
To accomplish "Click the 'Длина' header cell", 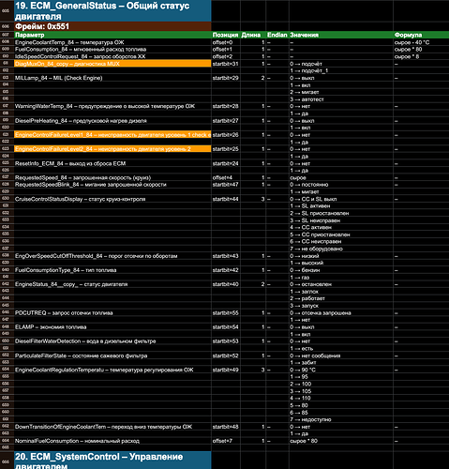I will coord(253,35).
